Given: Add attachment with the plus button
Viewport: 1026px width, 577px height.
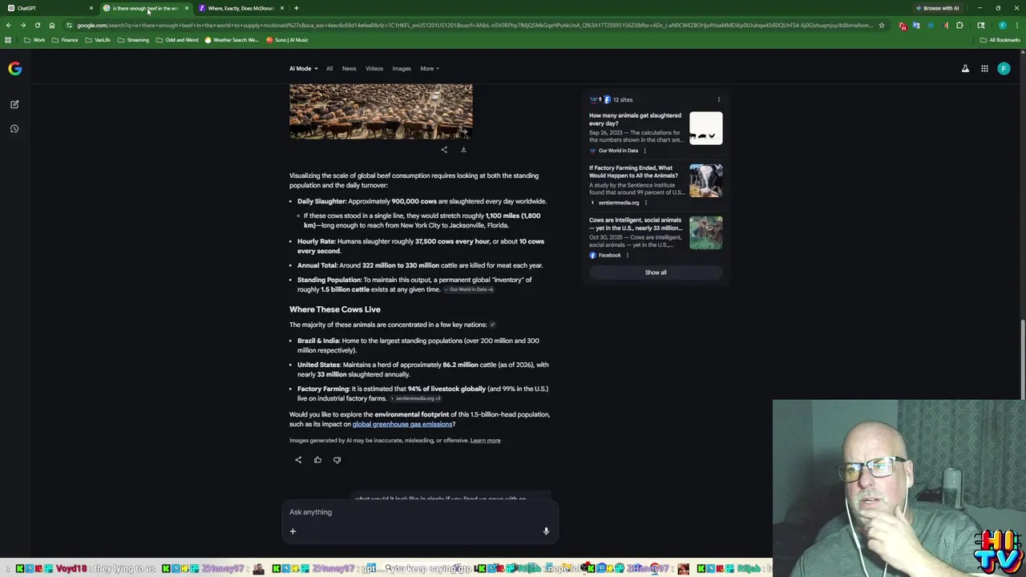Looking at the screenshot, I should pos(293,531).
